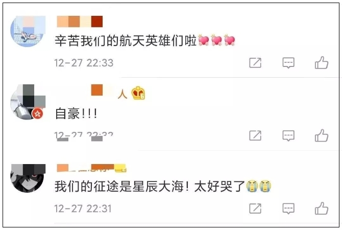Open the anime avatar of third commenter
The image size is (342, 230).
pos(28,178)
